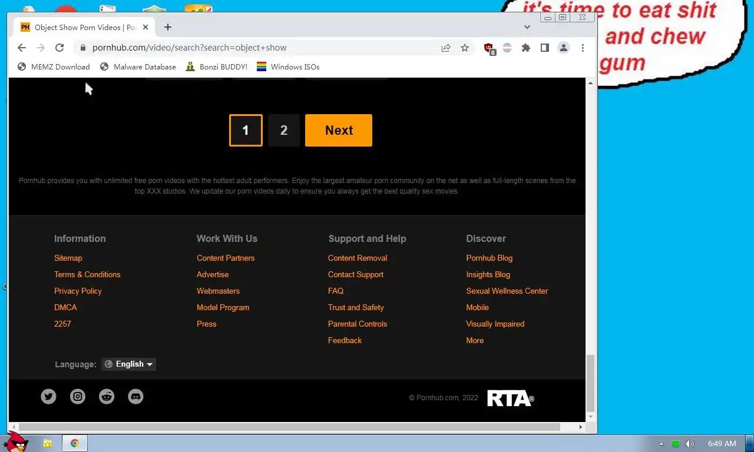
Task: Open the Extensions puzzle piece menu
Action: click(526, 48)
